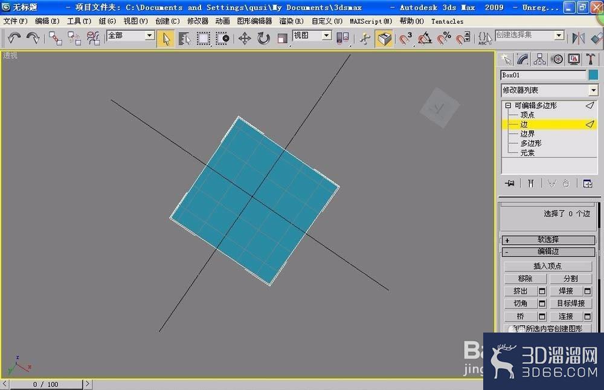604x390 pixels.
Task: Open the 编辑(E) menu
Action: click(x=47, y=21)
